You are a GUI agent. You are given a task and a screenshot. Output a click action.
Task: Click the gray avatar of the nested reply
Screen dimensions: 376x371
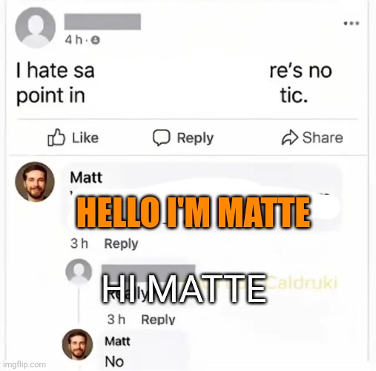[79, 272]
